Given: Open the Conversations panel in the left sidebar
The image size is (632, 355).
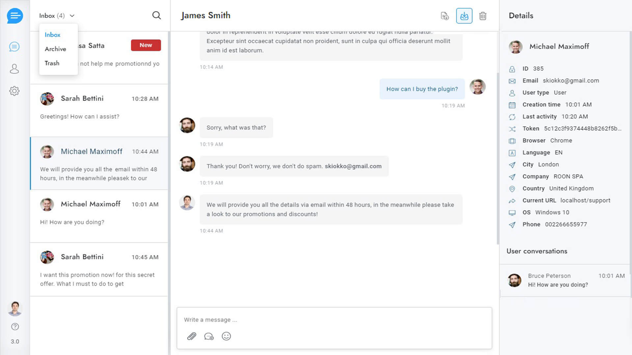Looking at the screenshot, I should coord(14,47).
